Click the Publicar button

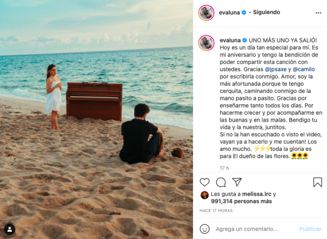coord(310,229)
